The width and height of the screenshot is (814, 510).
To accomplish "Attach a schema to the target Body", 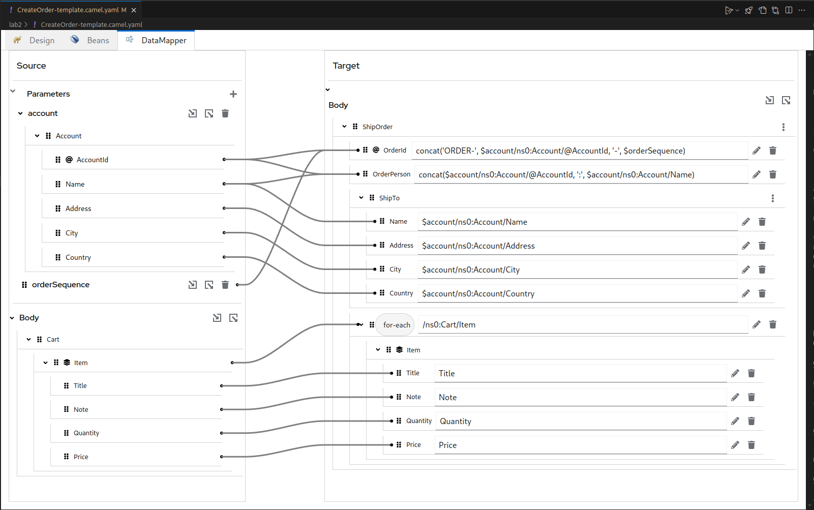I will pos(769,100).
